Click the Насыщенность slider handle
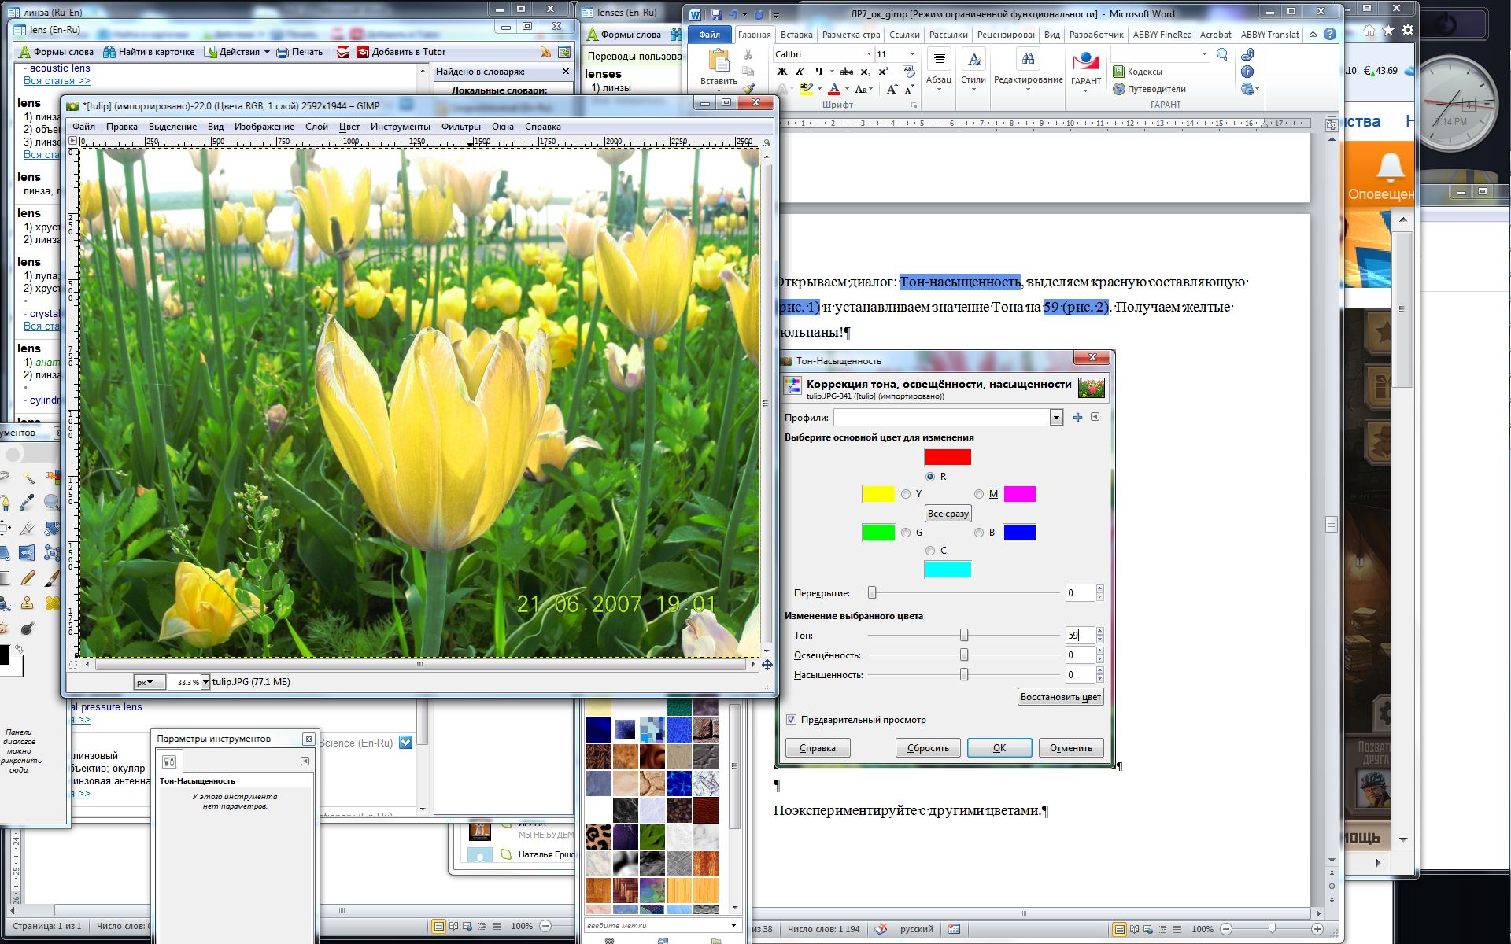1511x944 pixels. click(x=963, y=674)
